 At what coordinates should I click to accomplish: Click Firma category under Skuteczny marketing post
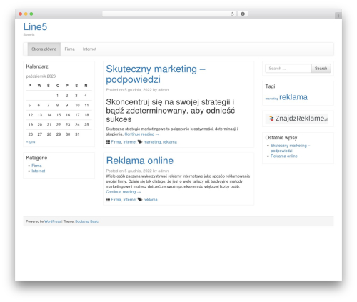pos(116,142)
